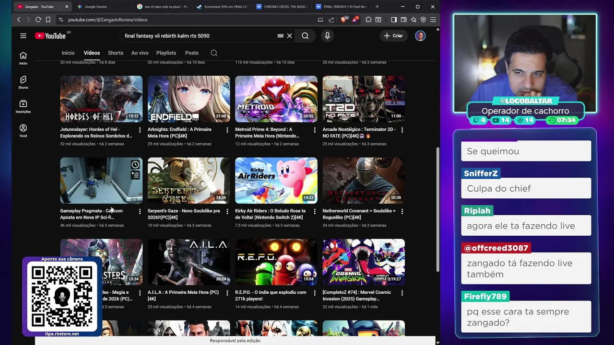Screen dimensions: 614x345
Task: Switch to the channel Shorts tab
Action: click(x=116, y=53)
